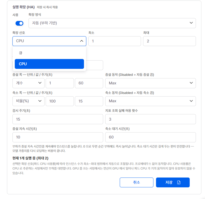
Task: Click the 저장 button
Action: [x=173, y=182]
